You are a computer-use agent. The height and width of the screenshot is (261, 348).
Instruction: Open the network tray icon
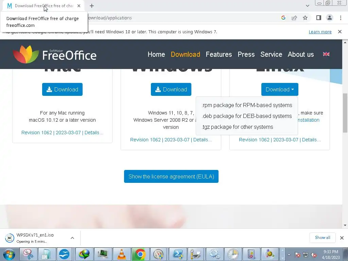pos(306,255)
